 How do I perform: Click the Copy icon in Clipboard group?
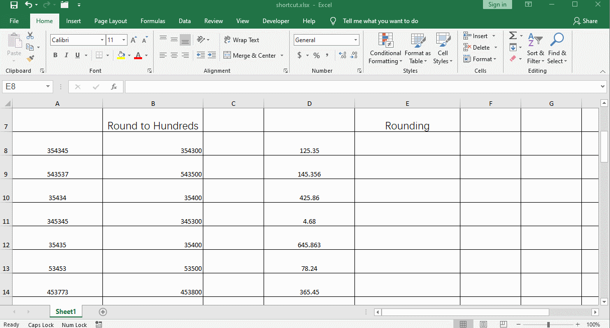[30, 47]
